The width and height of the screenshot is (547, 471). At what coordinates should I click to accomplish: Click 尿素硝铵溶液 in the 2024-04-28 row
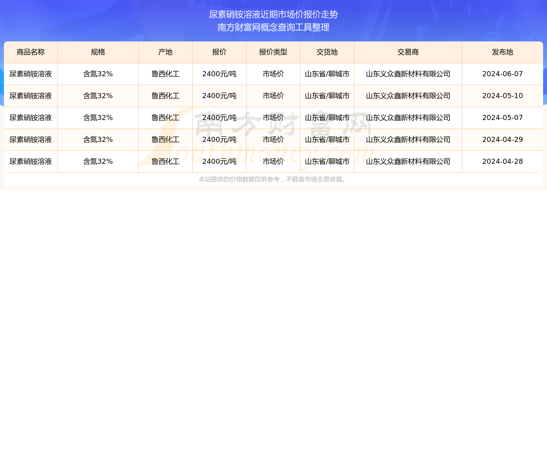(31, 161)
